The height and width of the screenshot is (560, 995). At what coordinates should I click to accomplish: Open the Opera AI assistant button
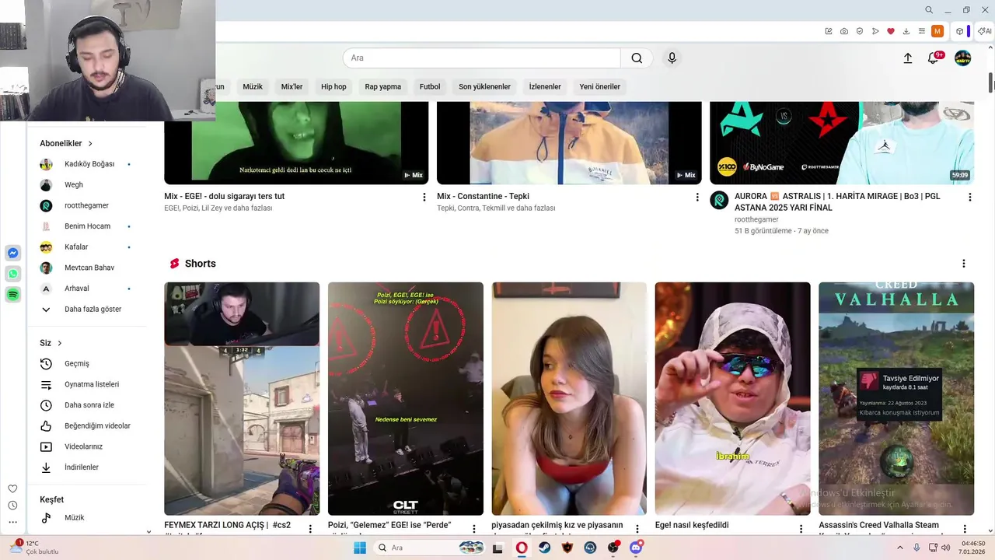pos(985,31)
